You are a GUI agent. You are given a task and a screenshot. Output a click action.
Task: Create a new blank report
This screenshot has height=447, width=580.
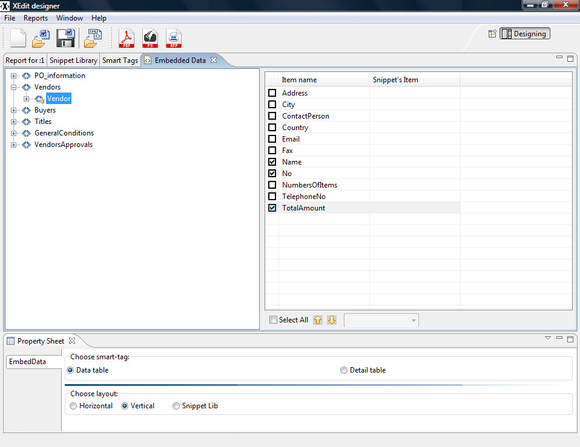click(x=18, y=38)
